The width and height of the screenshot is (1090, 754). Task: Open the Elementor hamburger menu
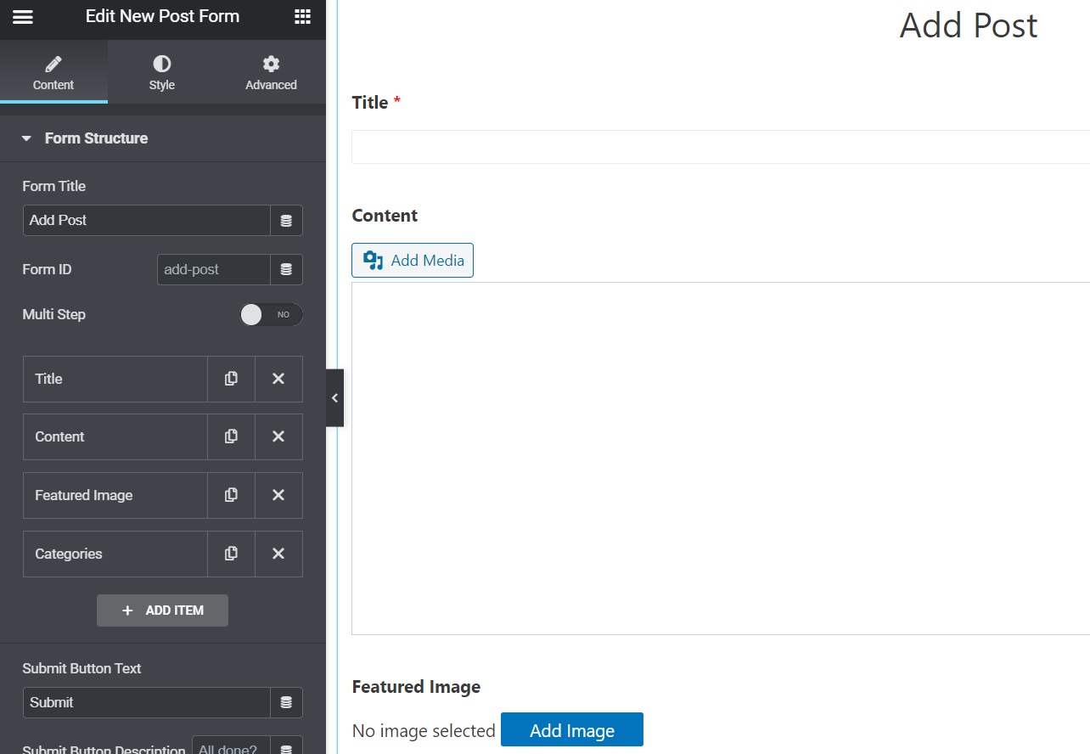click(22, 17)
